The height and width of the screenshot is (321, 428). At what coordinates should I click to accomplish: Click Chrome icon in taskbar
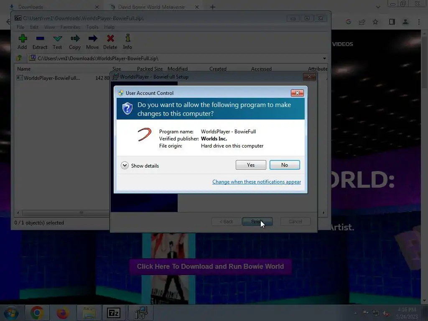click(x=37, y=313)
